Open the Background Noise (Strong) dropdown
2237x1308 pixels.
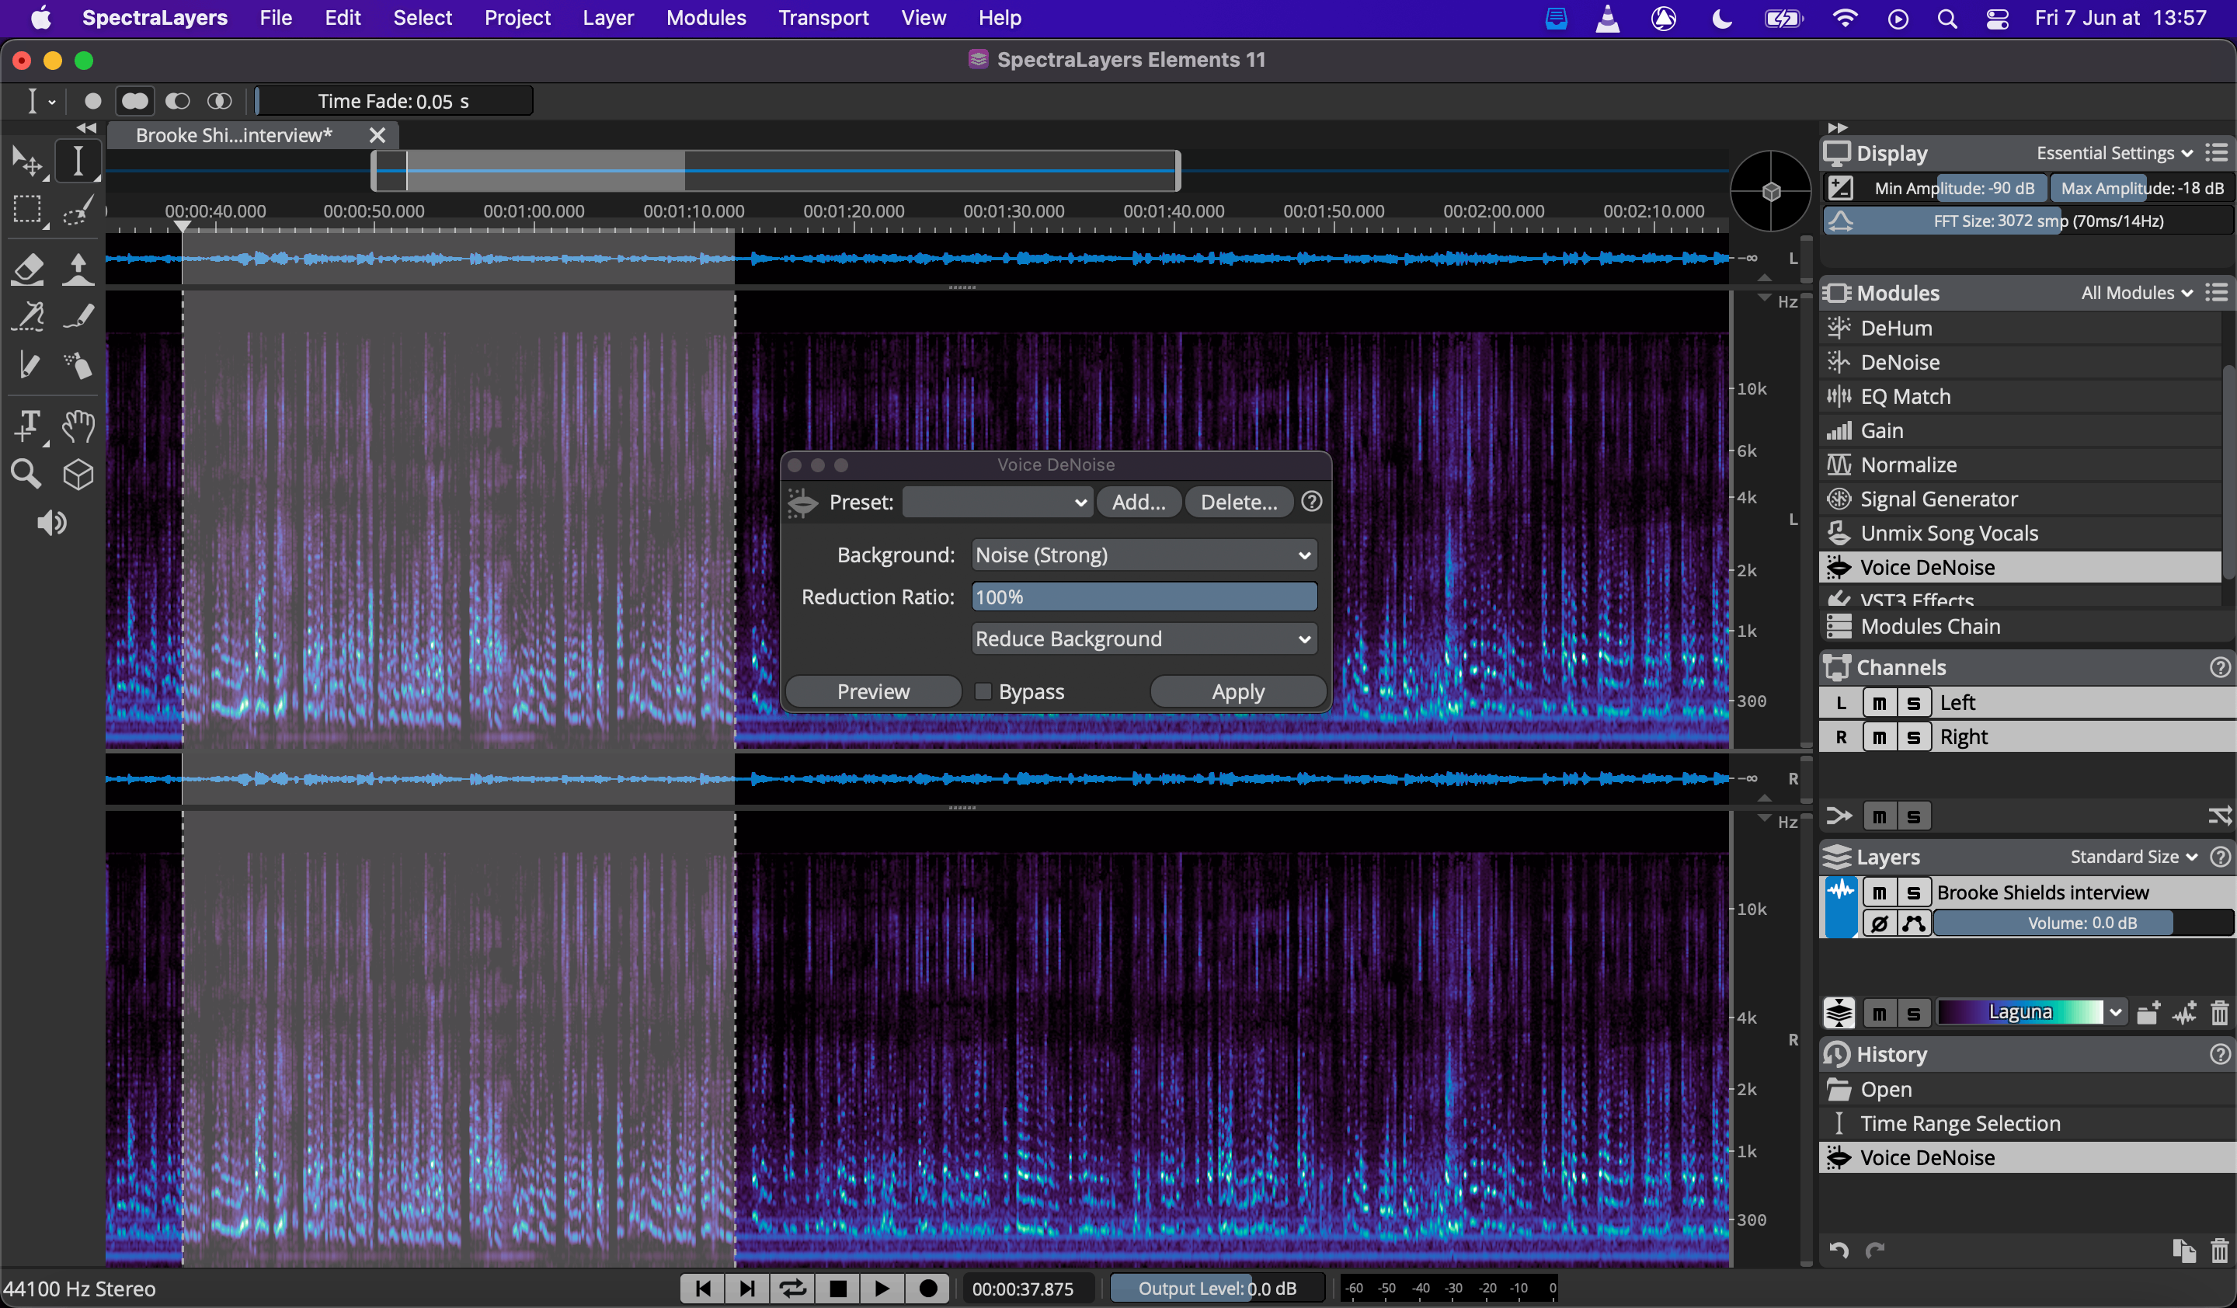click(1143, 555)
